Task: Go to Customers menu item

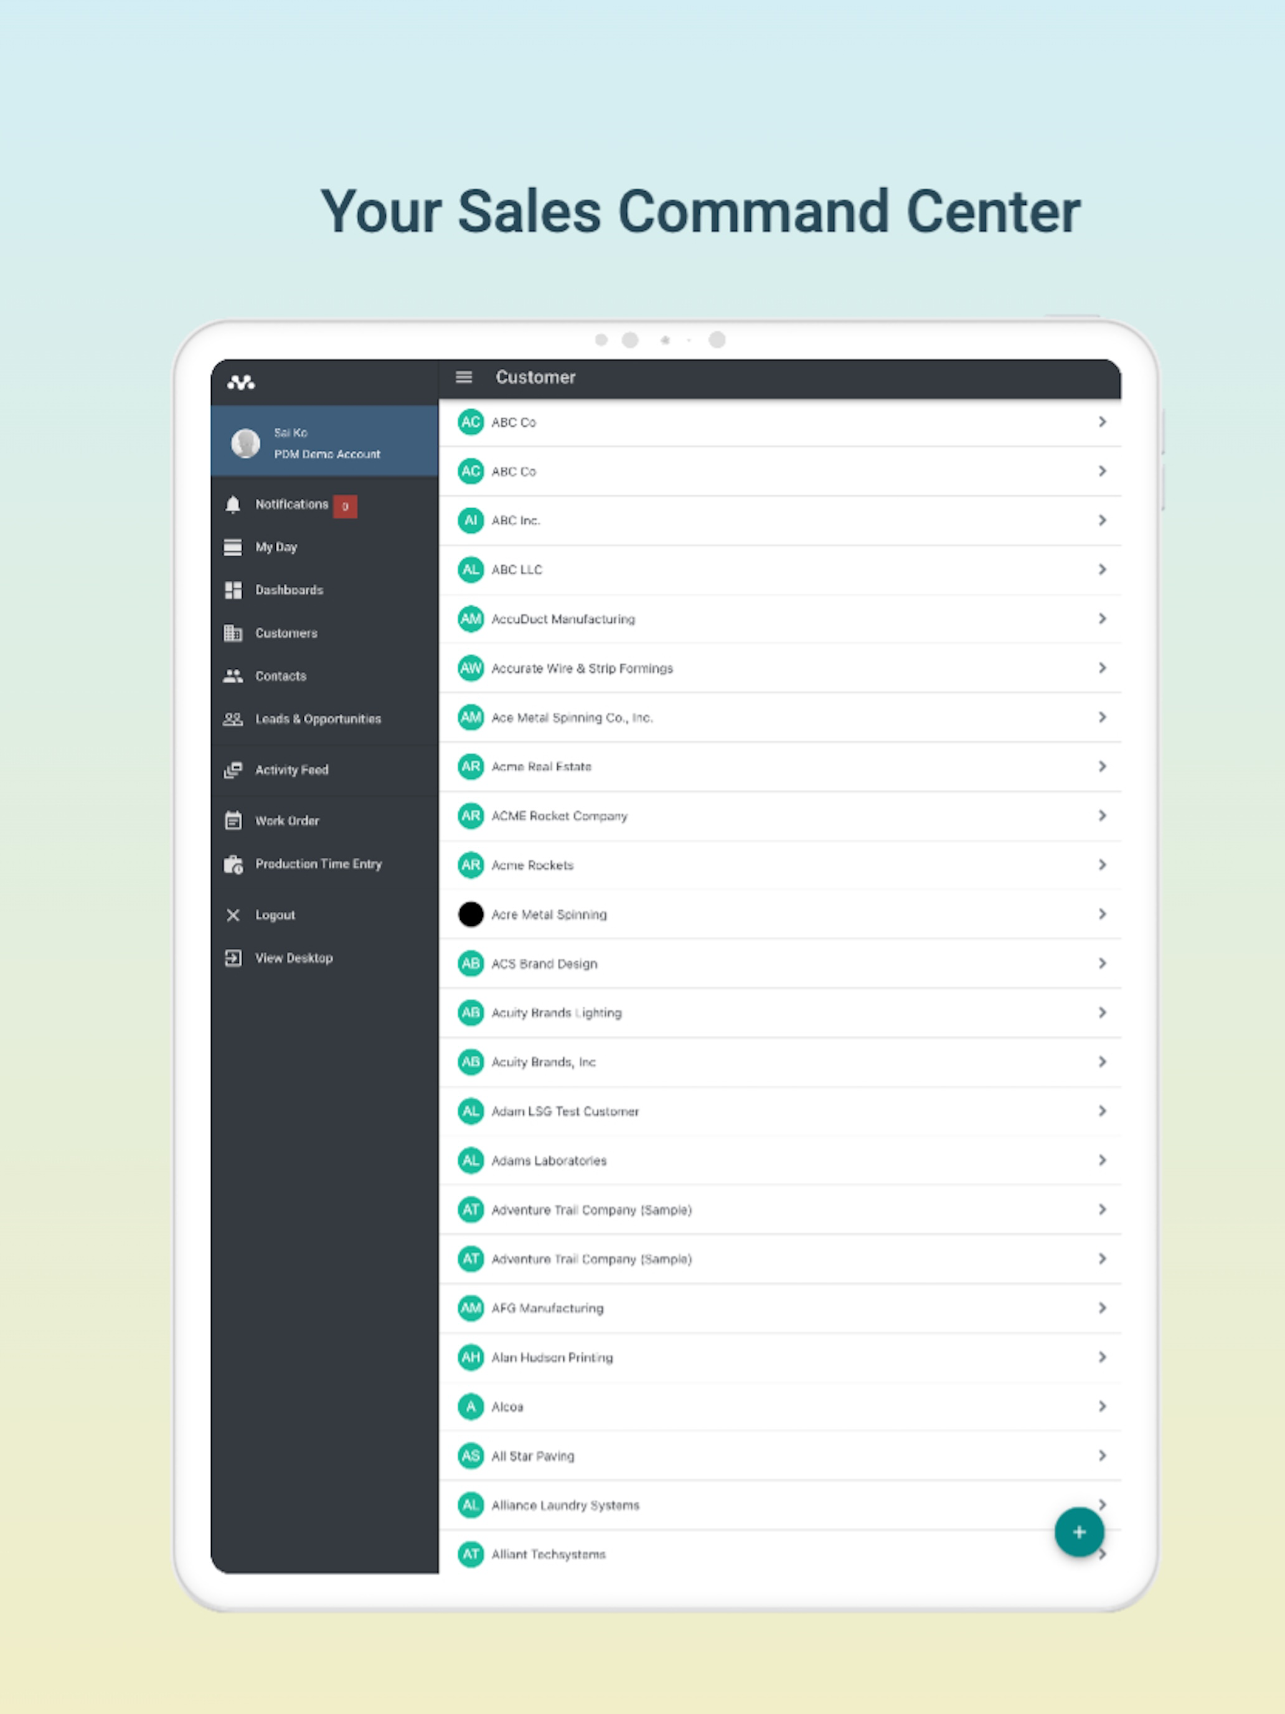Action: click(324, 633)
